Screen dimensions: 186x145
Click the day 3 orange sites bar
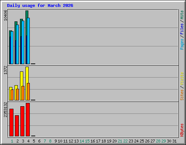pos(23,93)
